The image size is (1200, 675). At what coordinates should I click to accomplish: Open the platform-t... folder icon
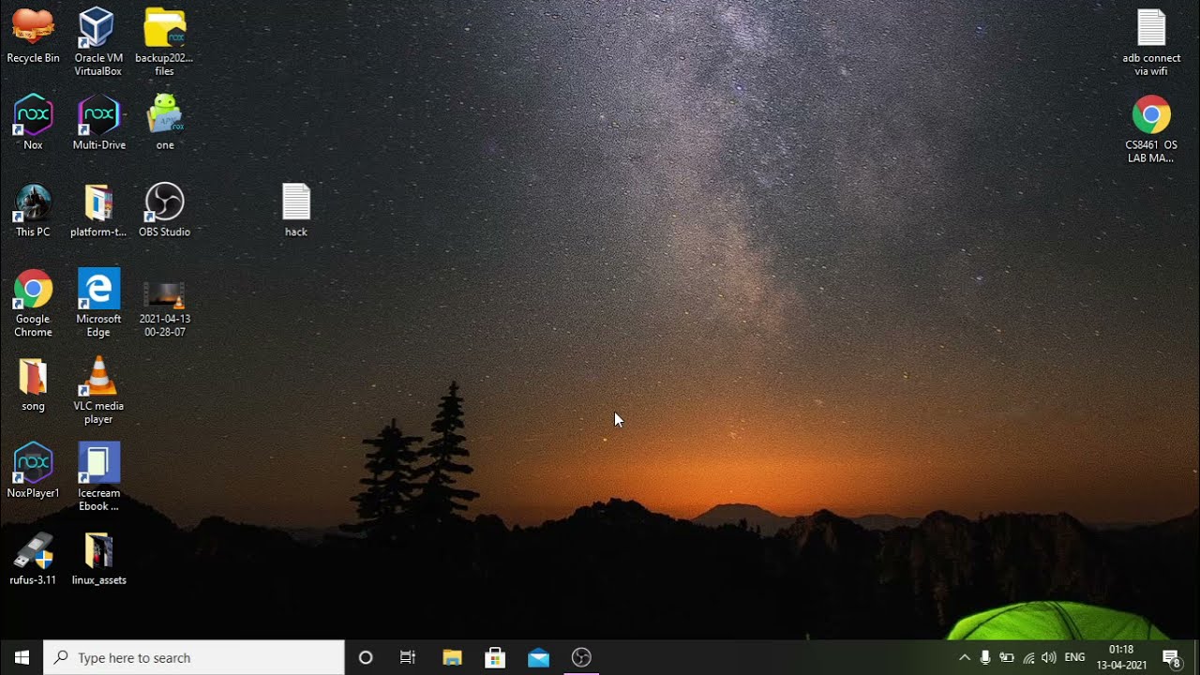pos(98,210)
